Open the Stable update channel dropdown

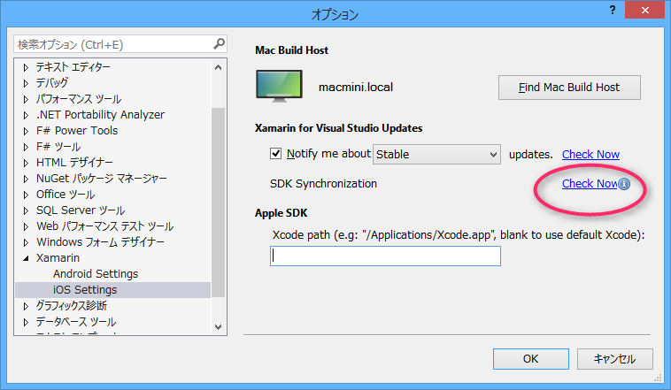point(436,154)
